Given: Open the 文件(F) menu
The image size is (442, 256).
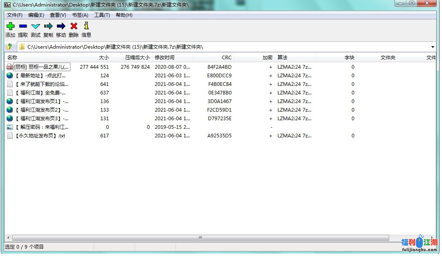Looking at the screenshot, I should coord(15,15).
